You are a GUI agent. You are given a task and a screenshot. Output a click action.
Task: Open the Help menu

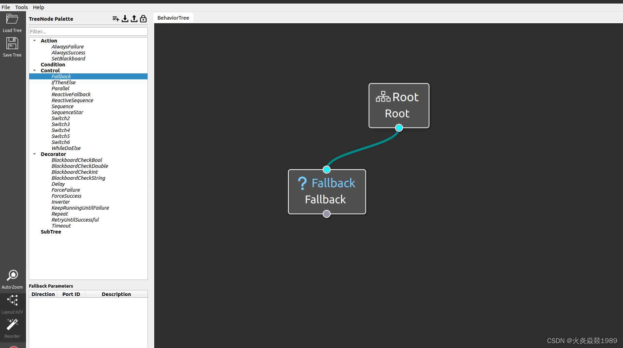tap(39, 7)
